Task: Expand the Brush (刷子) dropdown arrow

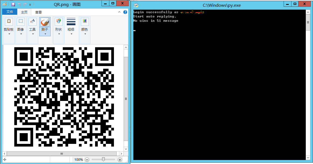Action: point(45,34)
